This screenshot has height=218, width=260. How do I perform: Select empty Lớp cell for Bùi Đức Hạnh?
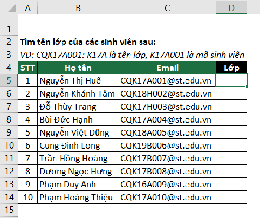pos(231,119)
